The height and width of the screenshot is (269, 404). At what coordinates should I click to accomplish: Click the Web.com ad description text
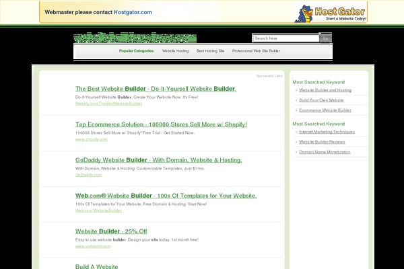[x=141, y=204]
